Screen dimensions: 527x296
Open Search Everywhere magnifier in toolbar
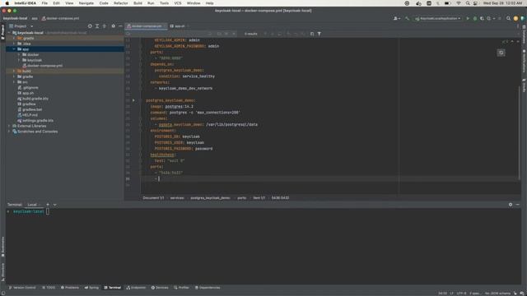pos(509,18)
